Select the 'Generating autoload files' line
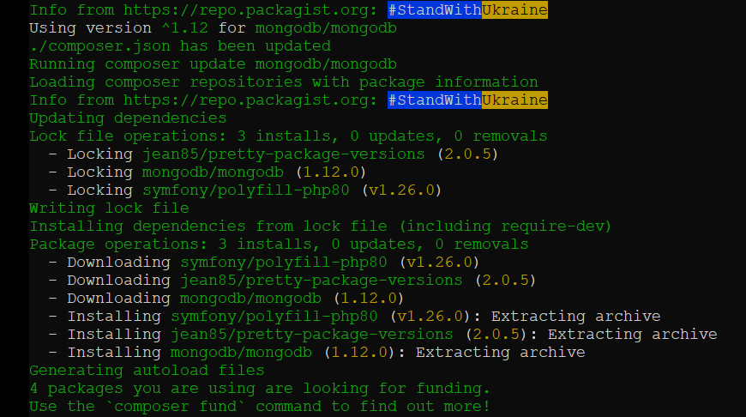746x417 pixels. [147, 371]
